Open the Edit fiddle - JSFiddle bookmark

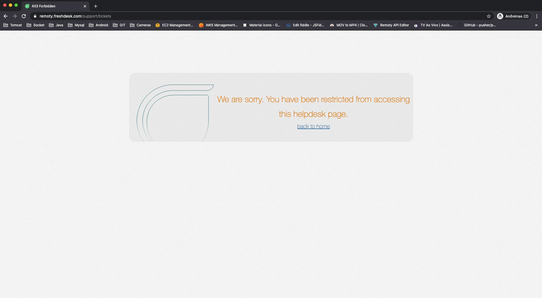pyautogui.click(x=305, y=25)
